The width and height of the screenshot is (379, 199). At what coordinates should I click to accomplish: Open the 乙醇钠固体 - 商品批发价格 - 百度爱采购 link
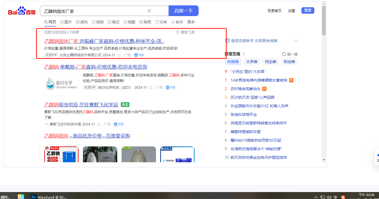coord(87,136)
